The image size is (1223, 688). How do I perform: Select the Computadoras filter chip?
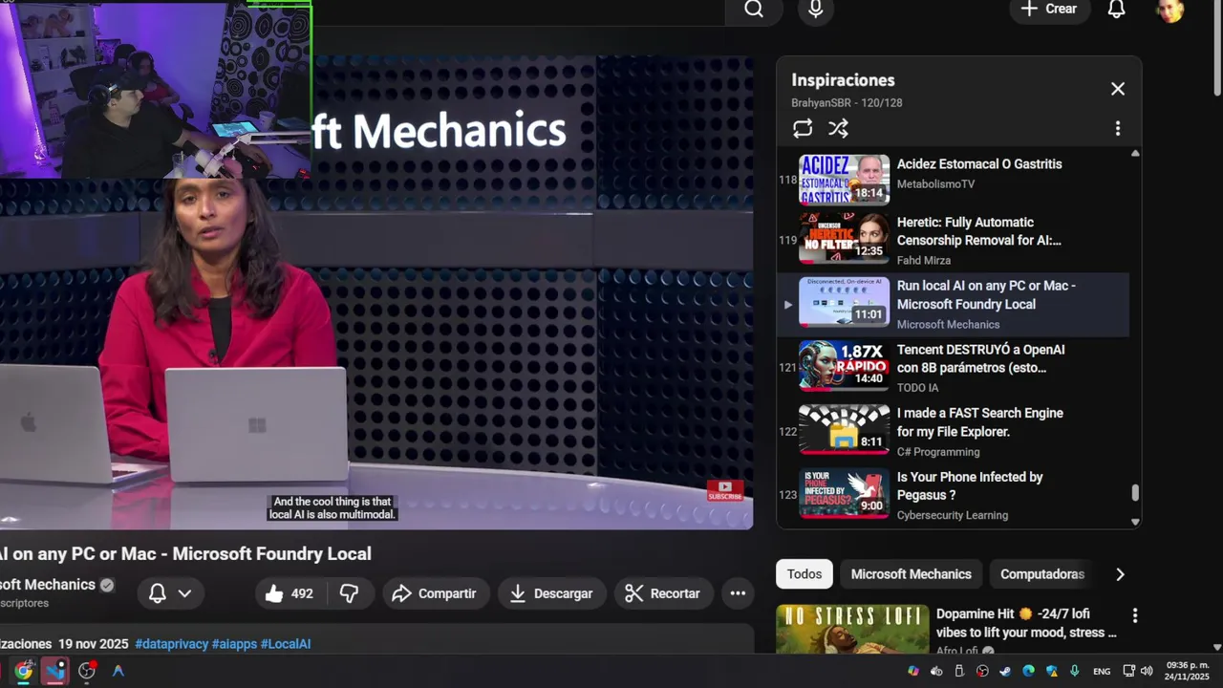(x=1041, y=574)
